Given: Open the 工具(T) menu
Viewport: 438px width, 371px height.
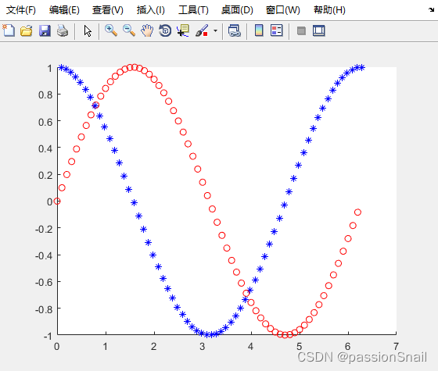Looking at the screenshot, I should point(194,10).
